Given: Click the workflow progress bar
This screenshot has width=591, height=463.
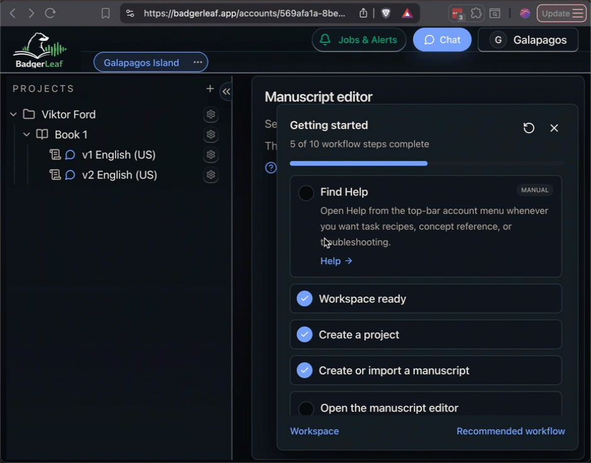Looking at the screenshot, I should tap(427, 164).
